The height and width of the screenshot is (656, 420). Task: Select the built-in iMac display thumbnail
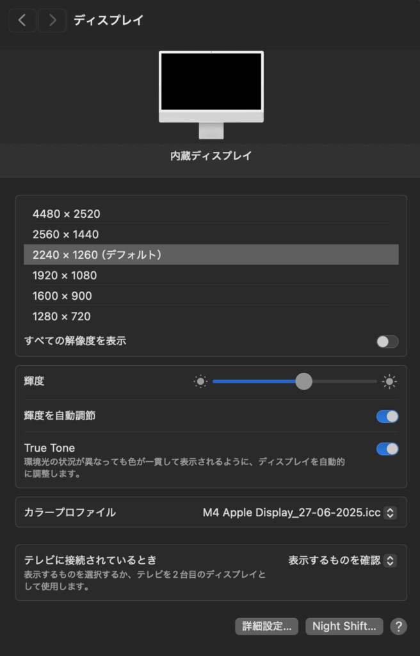click(211, 94)
